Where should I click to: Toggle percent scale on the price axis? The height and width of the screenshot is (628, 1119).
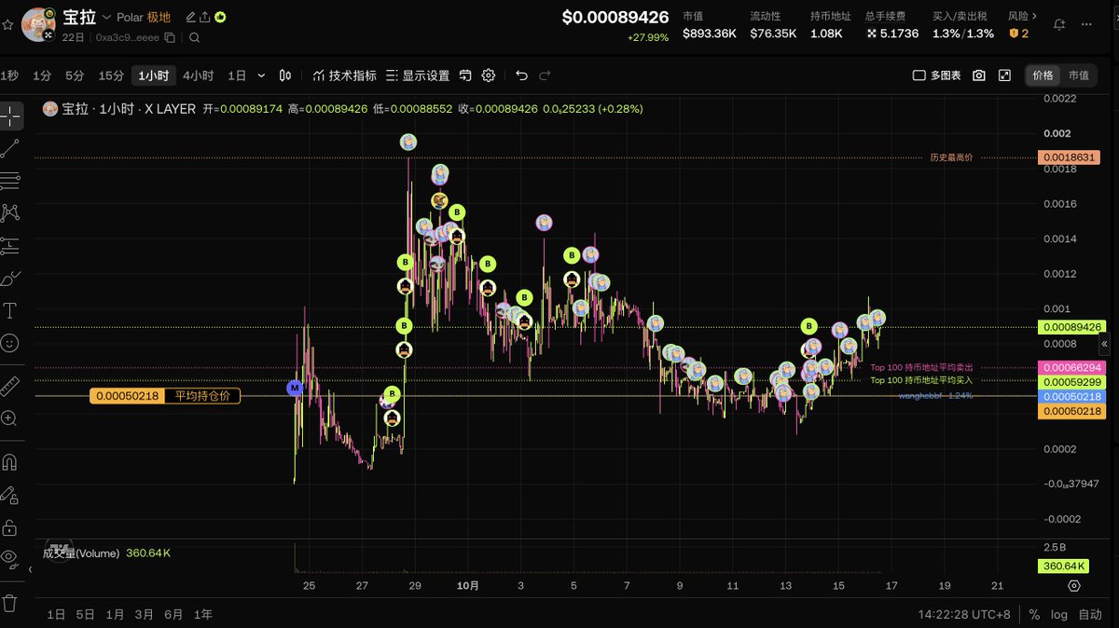(1034, 615)
